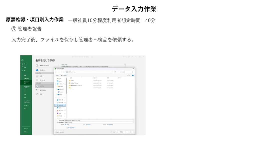The height and width of the screenshot is (144, 256).
Task: Expand the ツール dropdown
Action: click(114, 132)
